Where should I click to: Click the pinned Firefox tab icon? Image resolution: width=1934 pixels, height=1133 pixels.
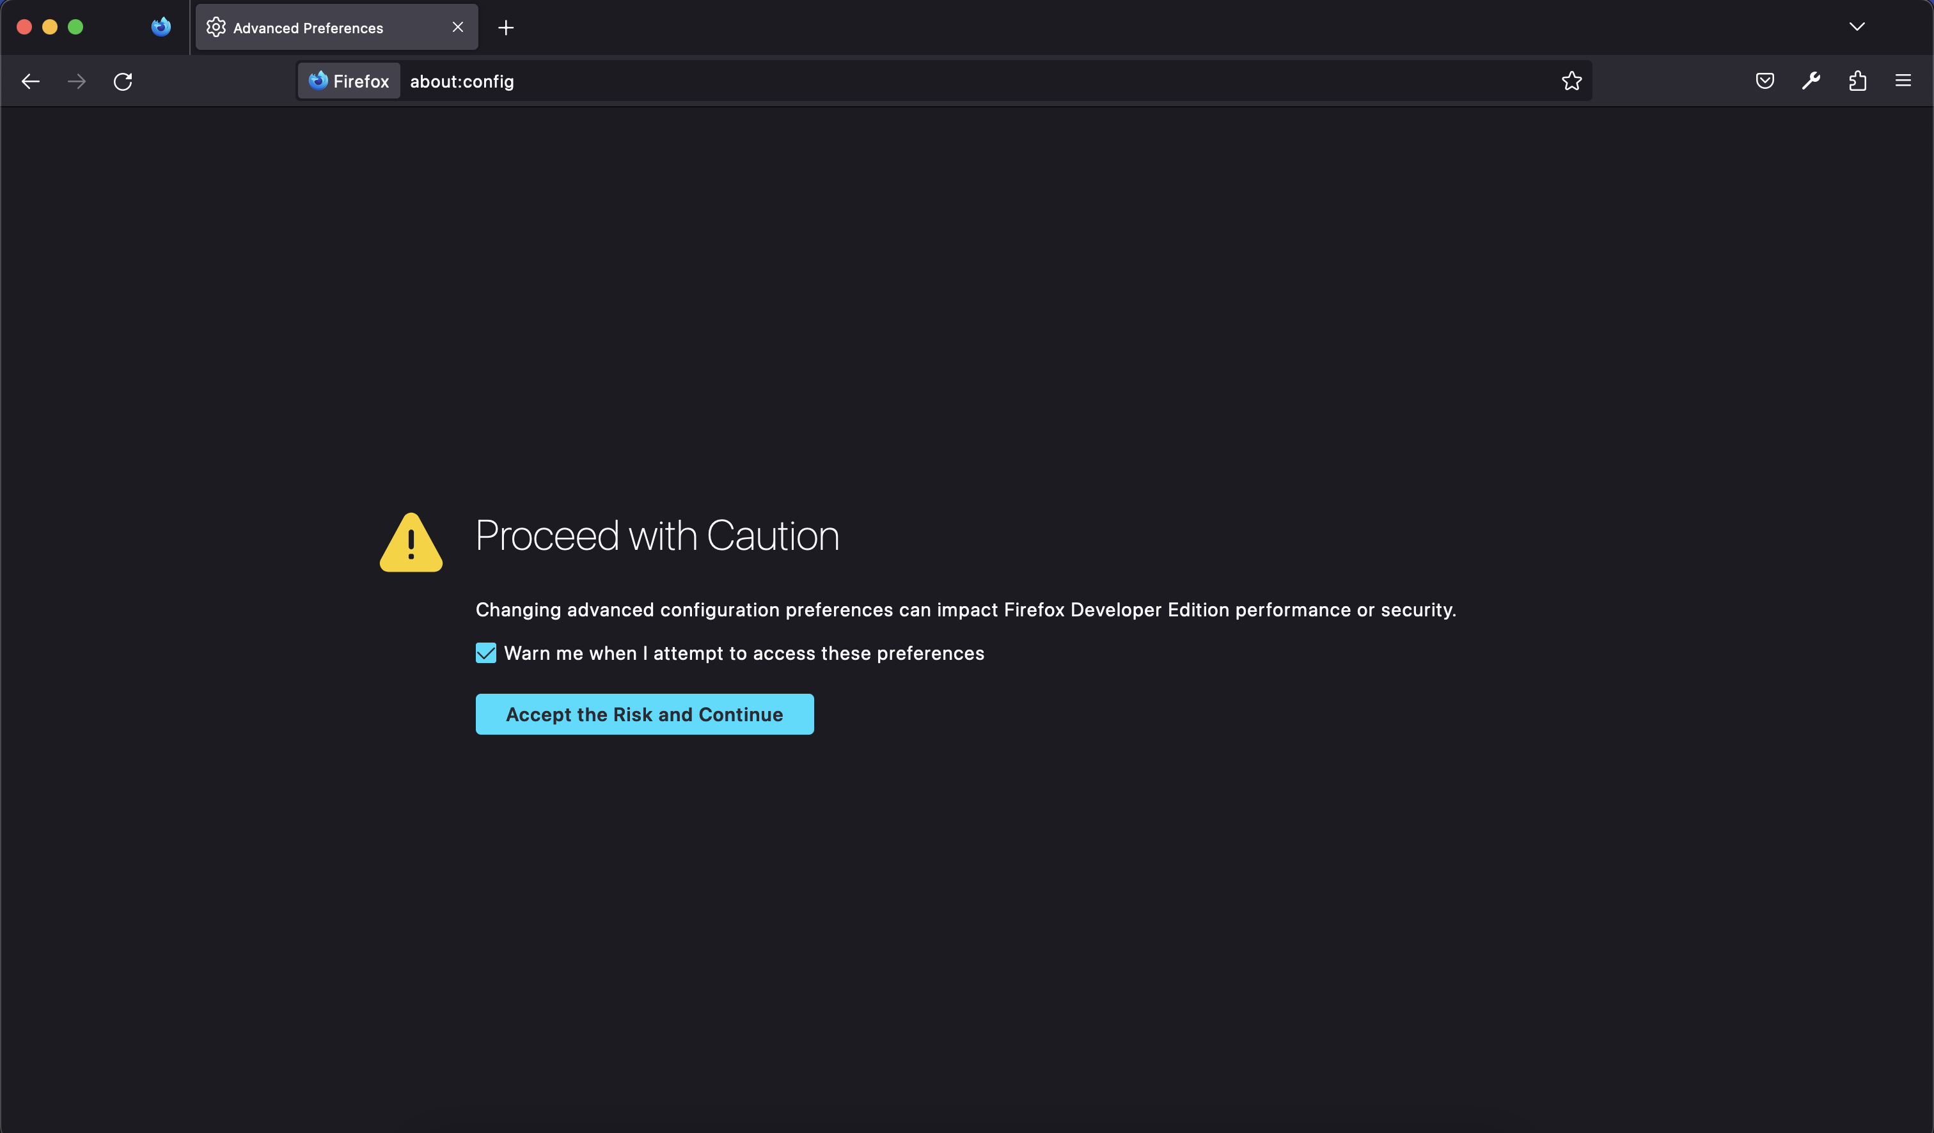point(161,27)
